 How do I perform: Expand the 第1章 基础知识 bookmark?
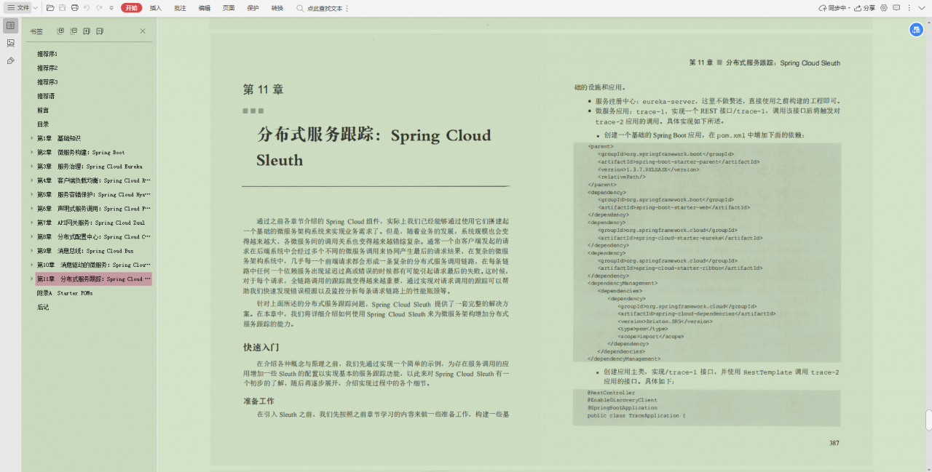(32, 138)
